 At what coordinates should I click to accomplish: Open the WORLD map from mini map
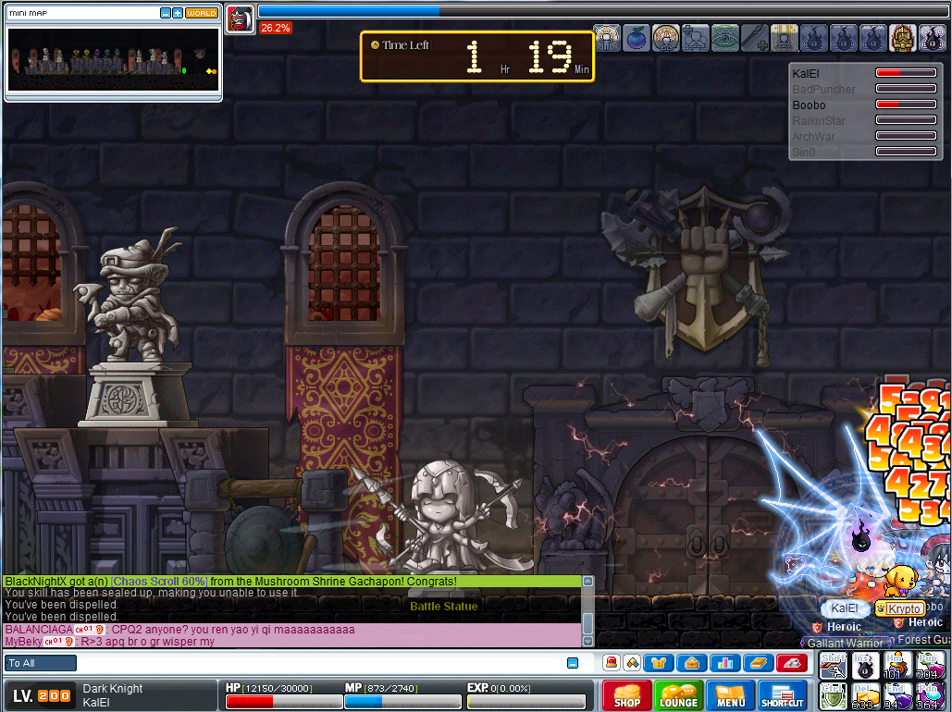tap(201, 13)
